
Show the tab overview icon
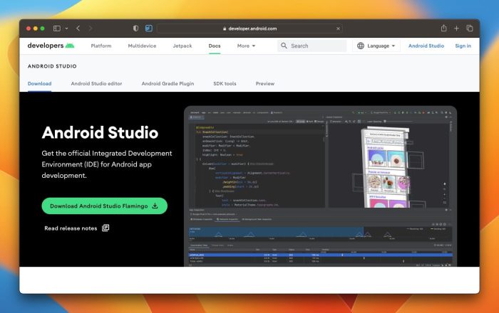point(469,28)
